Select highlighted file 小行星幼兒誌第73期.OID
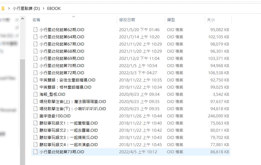 coord(62,152)
